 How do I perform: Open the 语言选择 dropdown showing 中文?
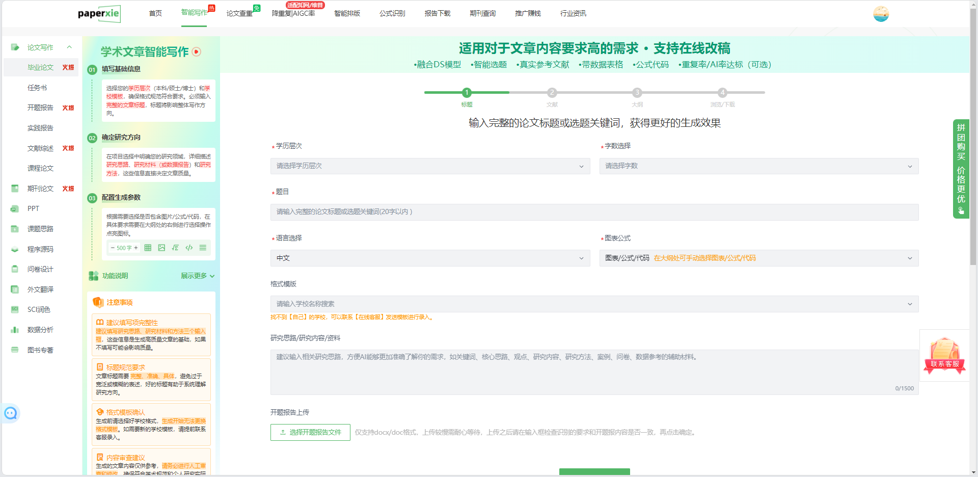click(x=429, y=258)
